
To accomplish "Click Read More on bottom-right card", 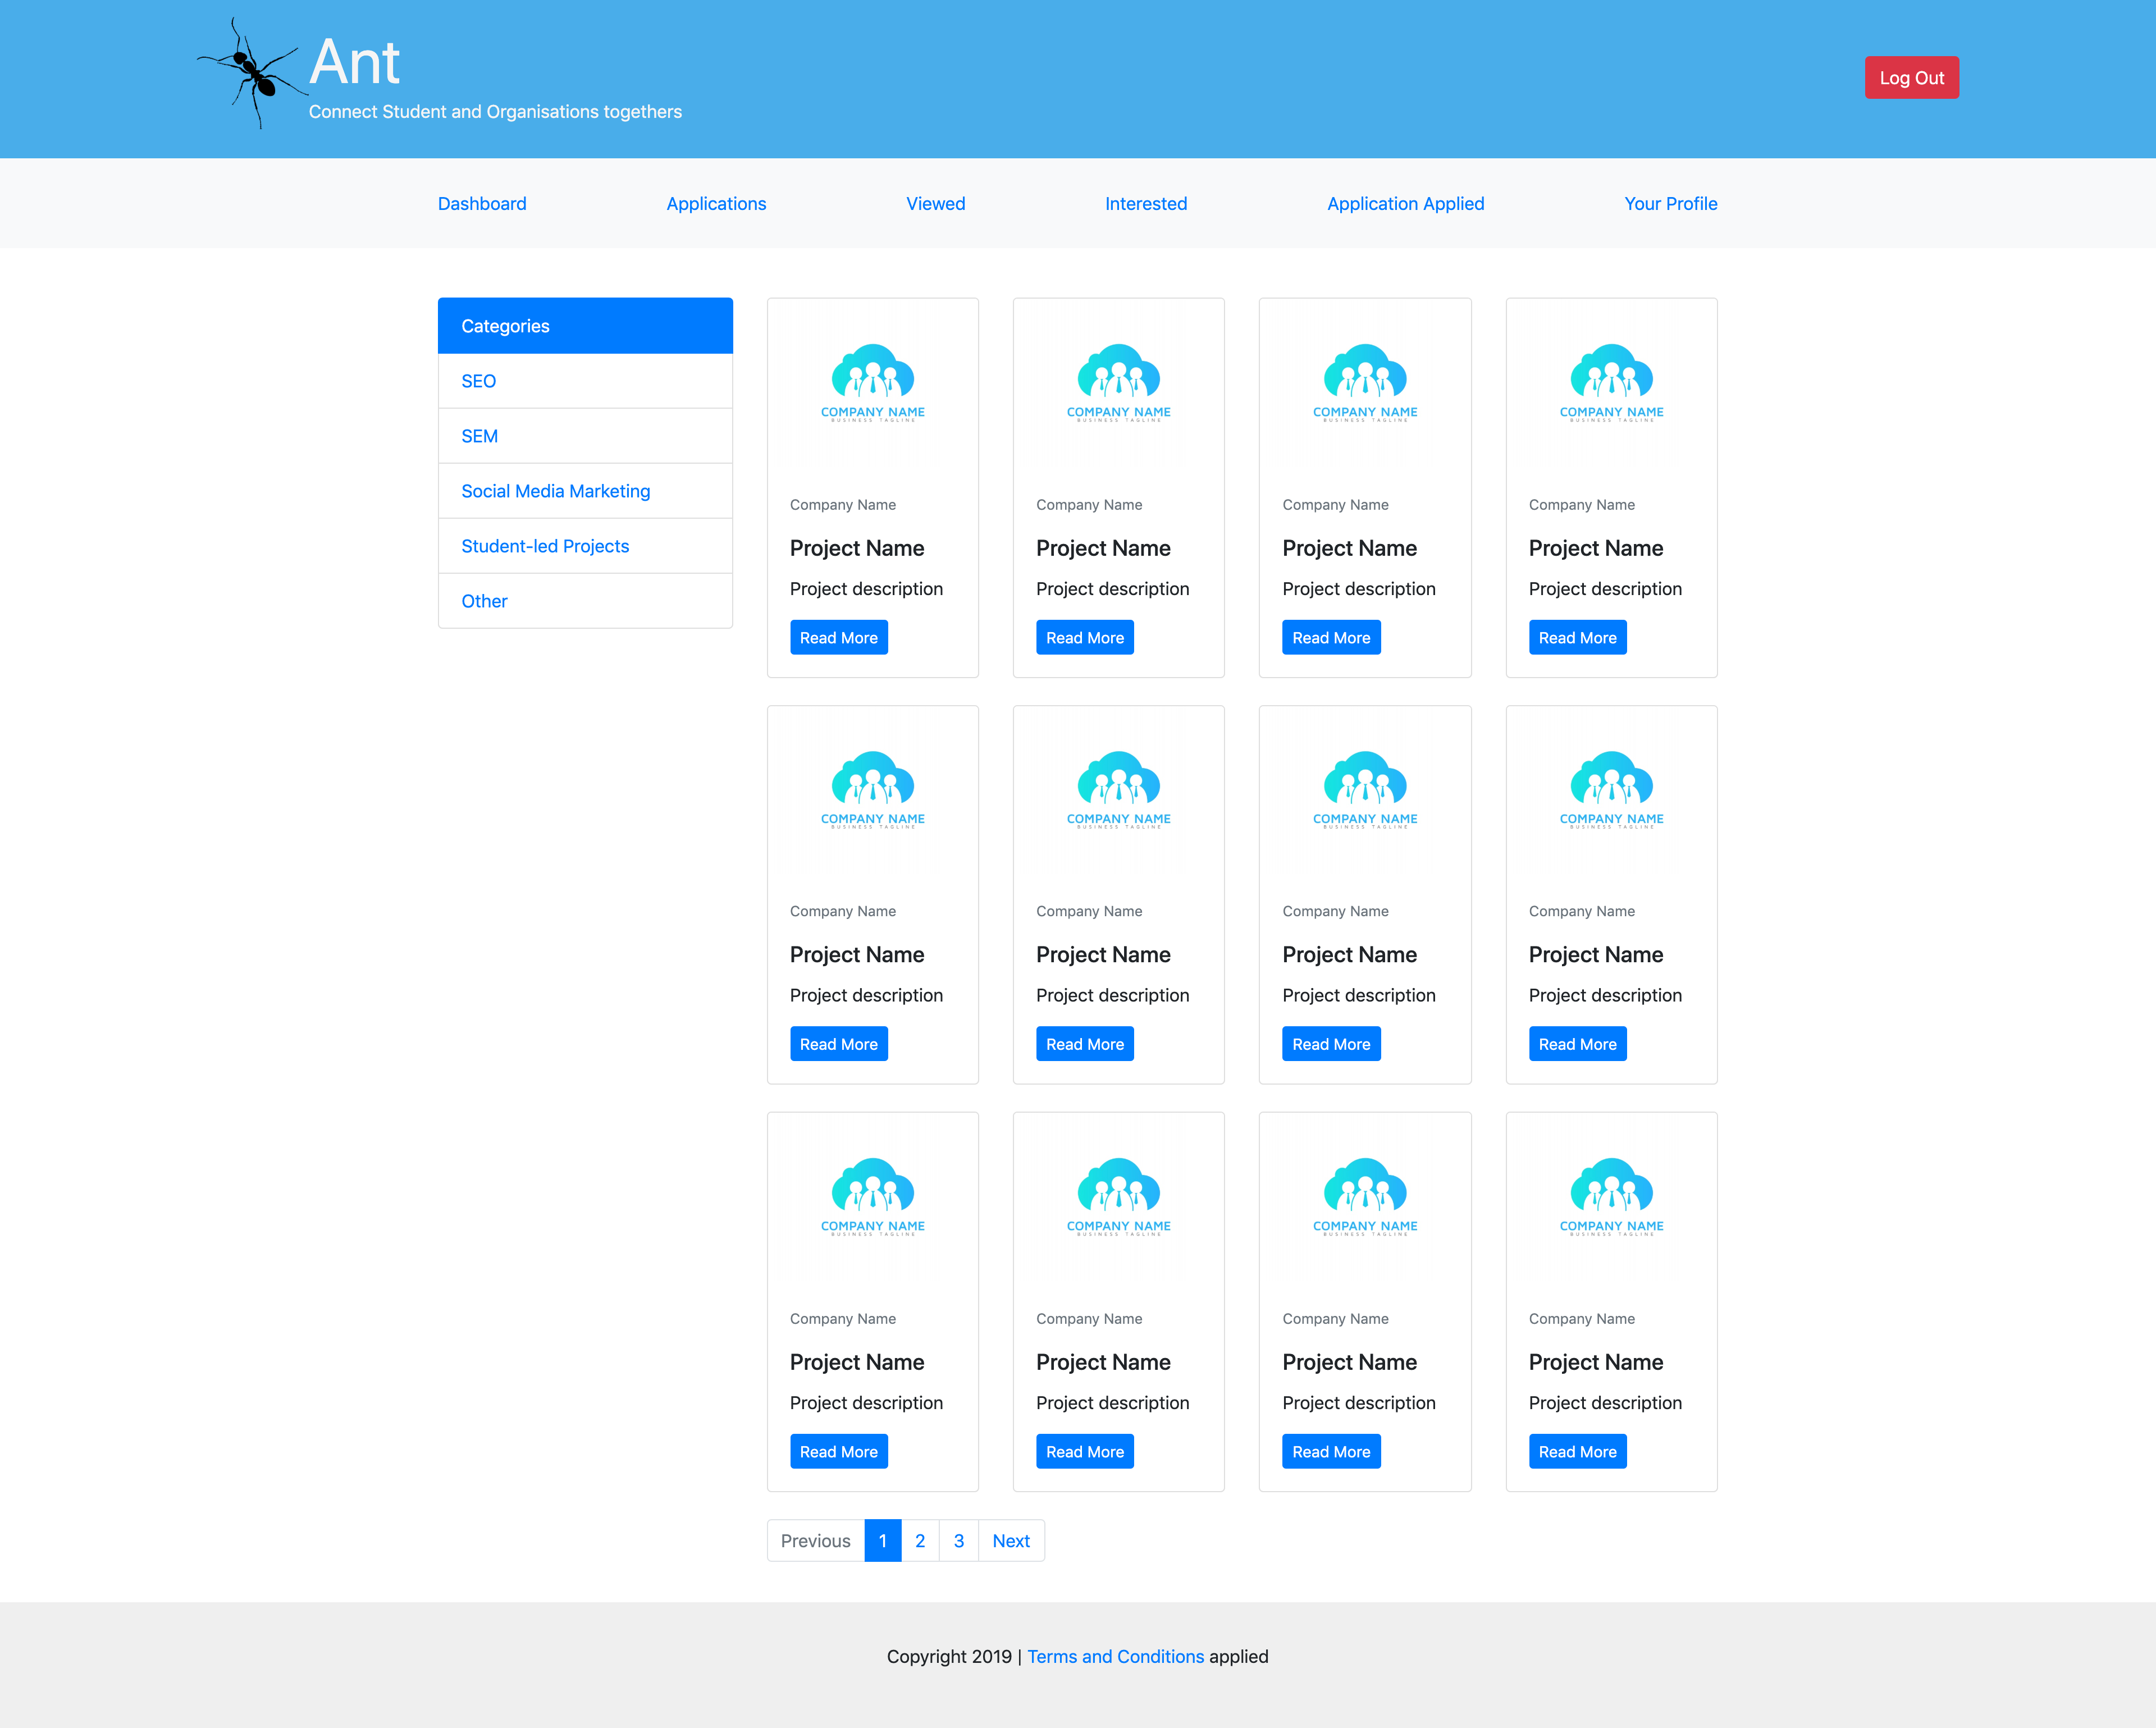I will pos(1577,1452).
